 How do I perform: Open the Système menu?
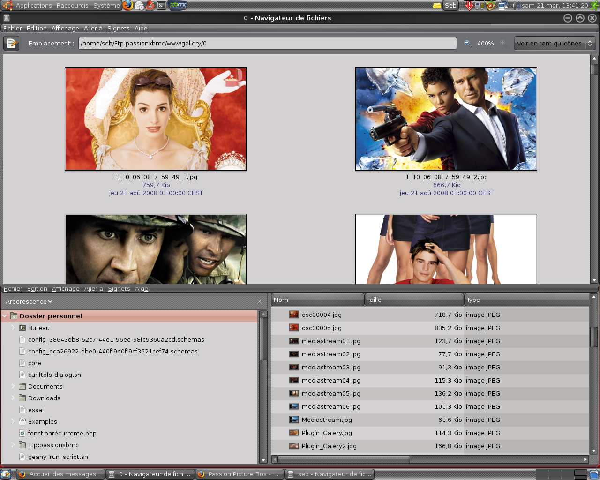106,5
